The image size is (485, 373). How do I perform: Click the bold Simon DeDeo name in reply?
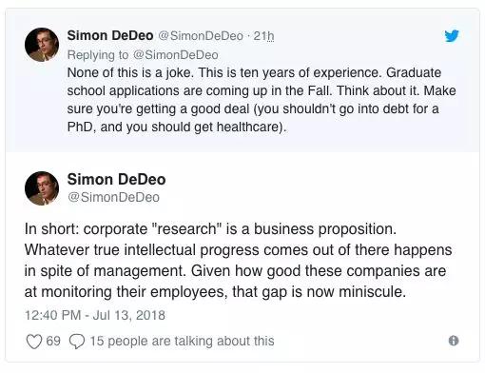[x=110, y=35]
